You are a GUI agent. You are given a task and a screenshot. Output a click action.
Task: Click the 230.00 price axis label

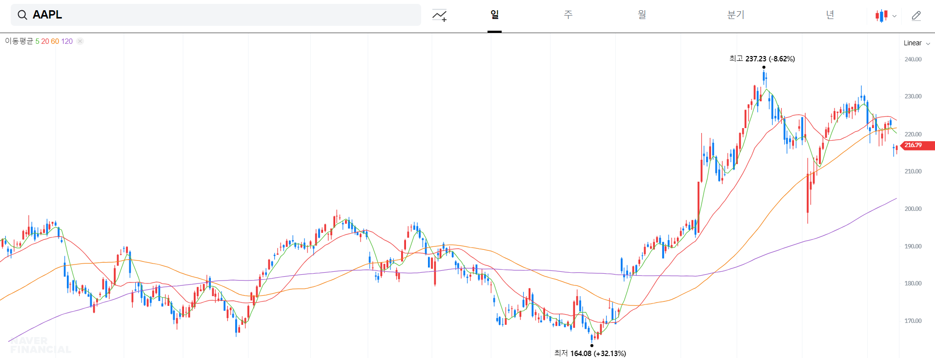point(913,96)
